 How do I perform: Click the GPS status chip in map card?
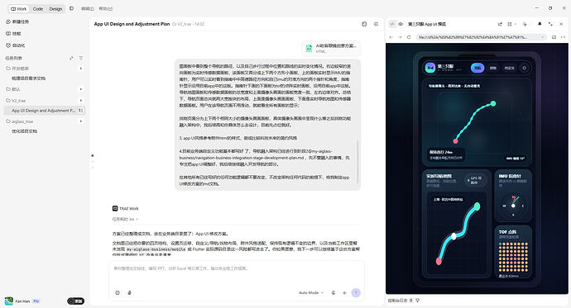pos(475,180)
